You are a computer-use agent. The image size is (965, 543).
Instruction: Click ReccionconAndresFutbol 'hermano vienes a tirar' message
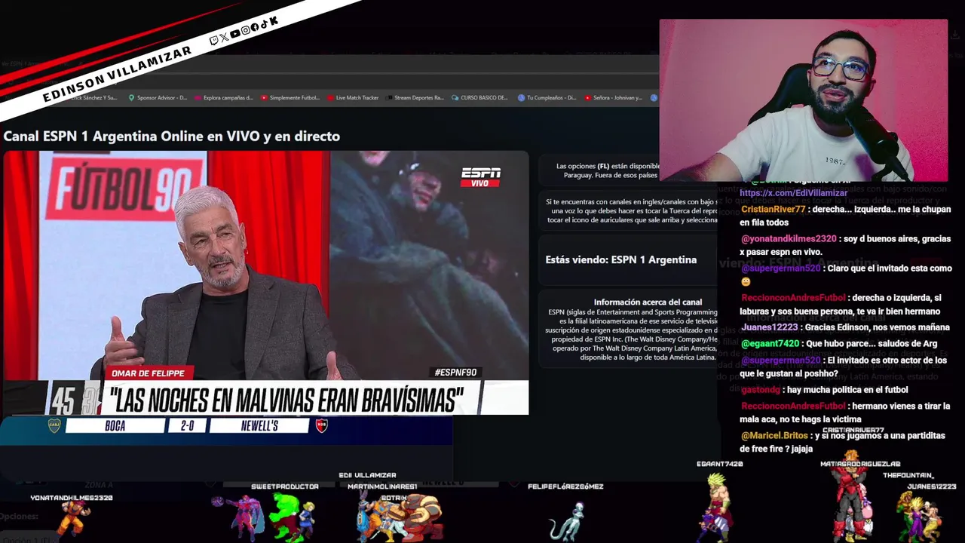click(x=845, y=413)
